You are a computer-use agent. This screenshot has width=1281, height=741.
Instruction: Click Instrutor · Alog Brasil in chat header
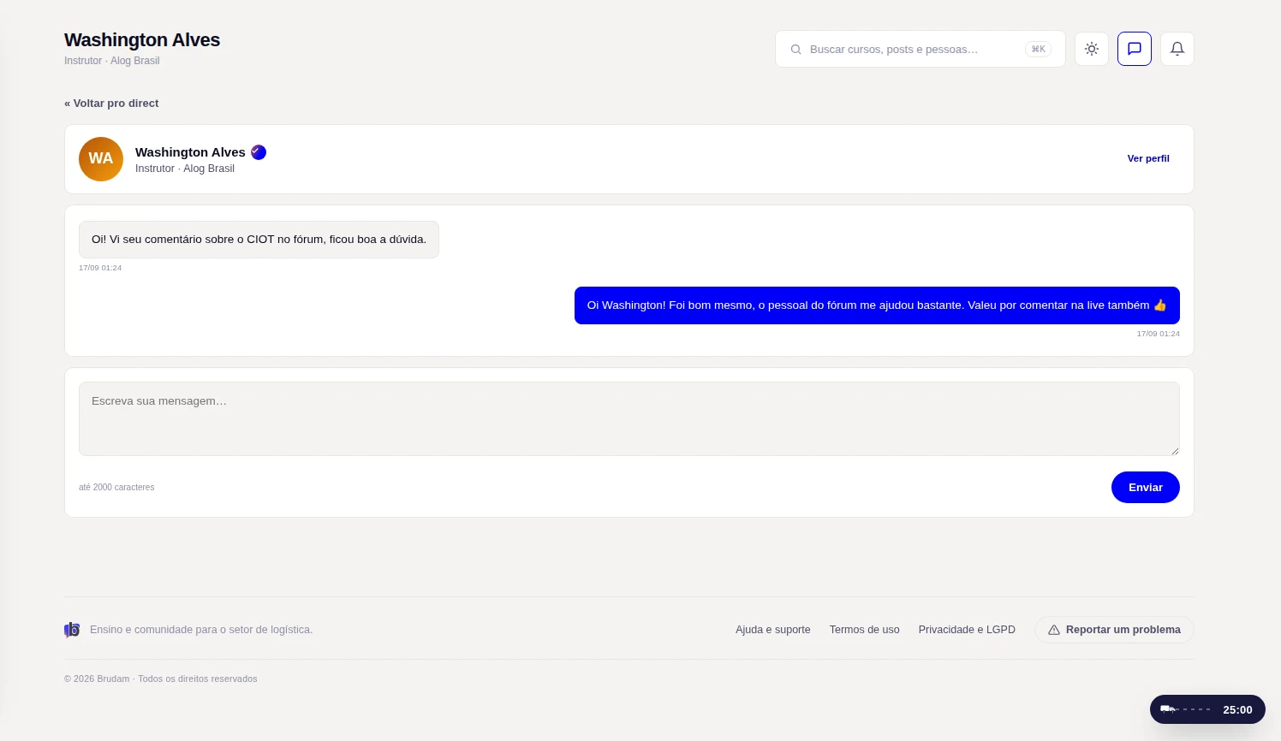[x=185, y=169]
